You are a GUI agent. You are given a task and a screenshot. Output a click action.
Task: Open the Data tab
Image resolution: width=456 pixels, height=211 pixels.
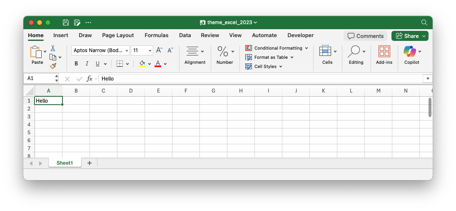185,35
